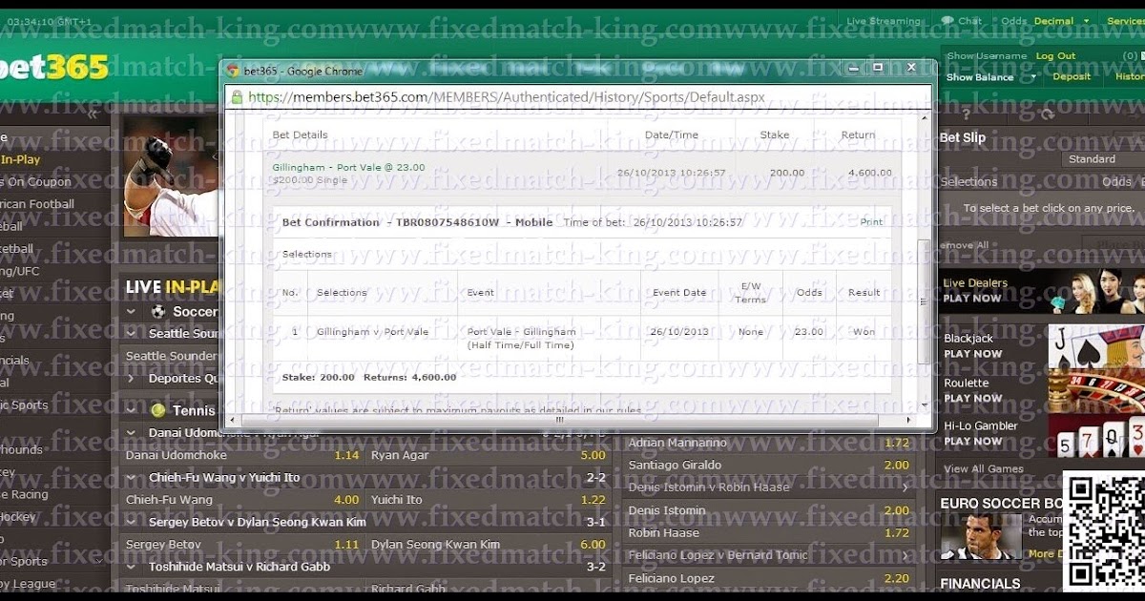This screenshot has height=601, width=1145.
Task: Collapse the Sergey Betov v Dylan Seong Kwan Kim match
Action: tap(132, 522)
